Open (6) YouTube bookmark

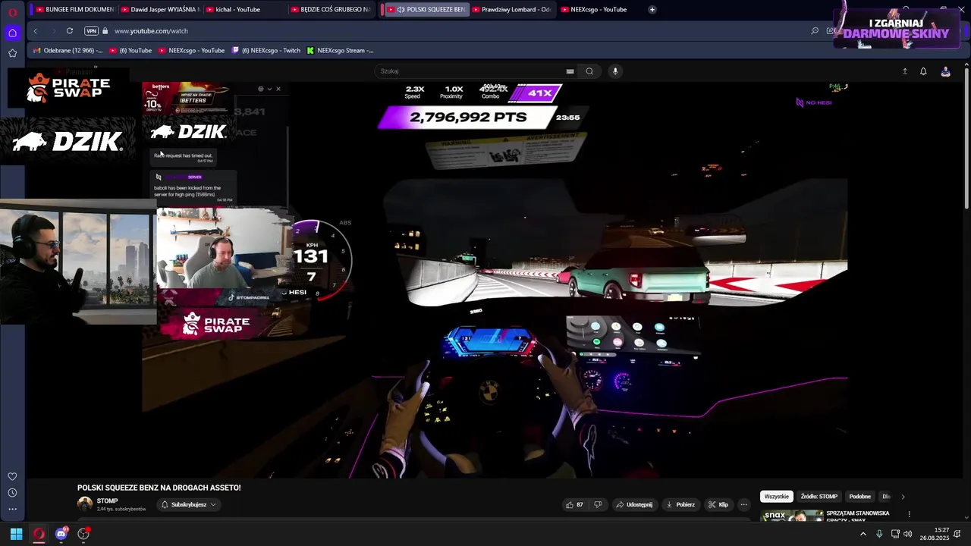tap(130, 51)
